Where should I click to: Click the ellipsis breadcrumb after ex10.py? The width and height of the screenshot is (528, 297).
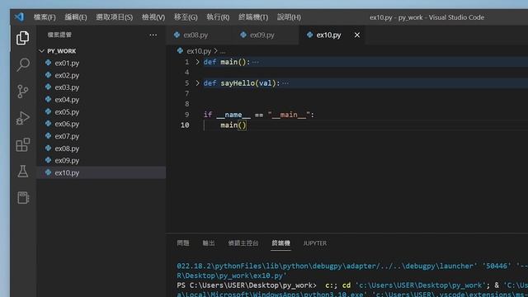[x=223, y=51]
